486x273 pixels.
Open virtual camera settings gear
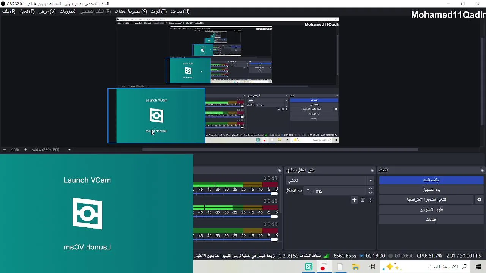pyautogui.click(x=479, y=199)
